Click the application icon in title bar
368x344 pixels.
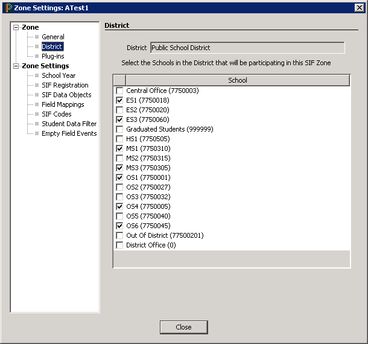point(7,7)
